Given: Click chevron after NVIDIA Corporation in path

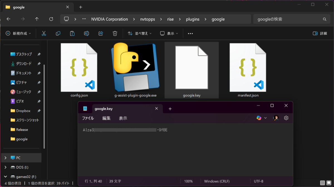Looking at the screenshot, I should [x=134, y=19].
